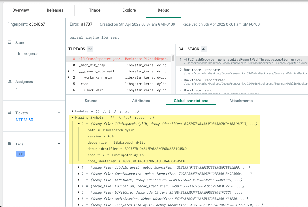308x207 pixels.
Task: Select callstack frame Backtrace::generate
Action: click(x=242, y=71)
